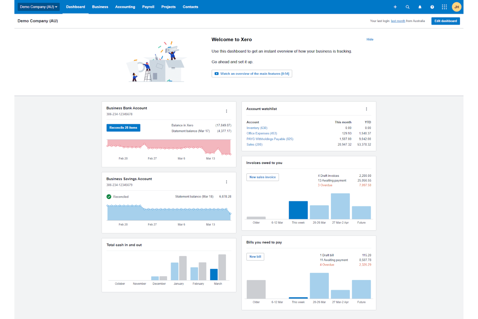
Task: View 13 Awaiting payment invoices
Action: pos(332,181)
